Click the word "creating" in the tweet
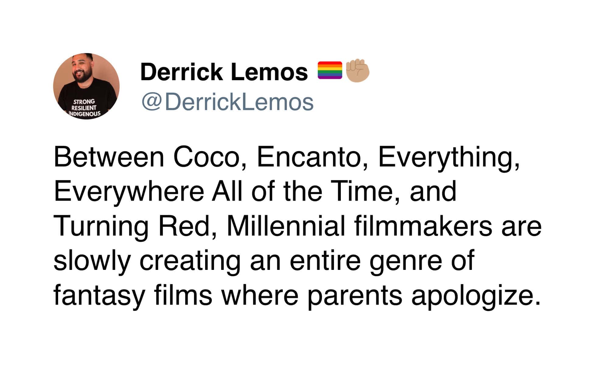The image size is (598, 365). click(190, 261)
